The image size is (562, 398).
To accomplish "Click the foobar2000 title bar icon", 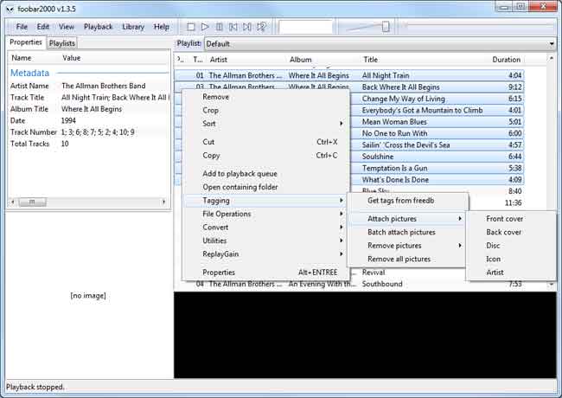I will (10, 9).
